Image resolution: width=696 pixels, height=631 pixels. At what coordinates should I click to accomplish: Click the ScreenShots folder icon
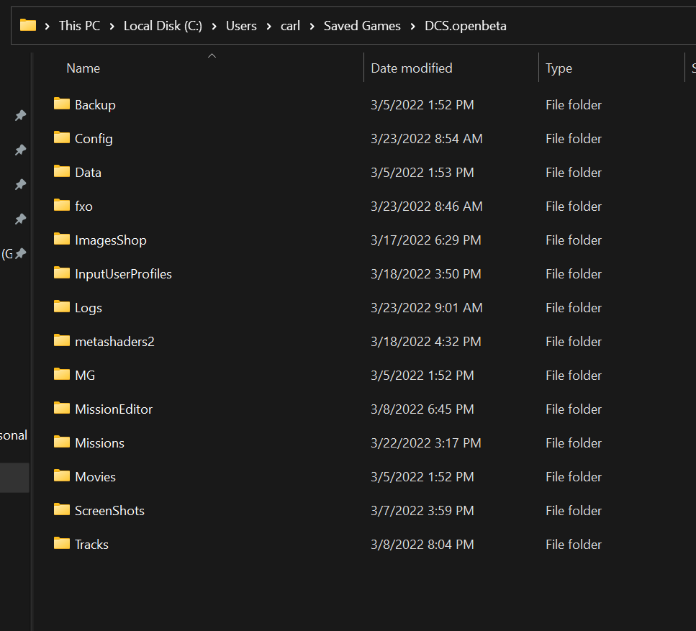pyautogui.click(x=62, y=509)
